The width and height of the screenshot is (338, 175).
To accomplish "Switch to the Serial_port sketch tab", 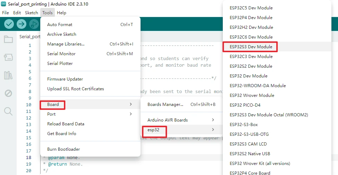I will point(30,37).
